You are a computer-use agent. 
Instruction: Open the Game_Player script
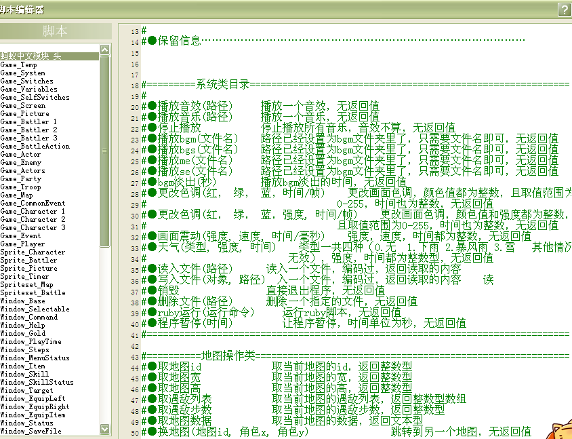[22, 244]
